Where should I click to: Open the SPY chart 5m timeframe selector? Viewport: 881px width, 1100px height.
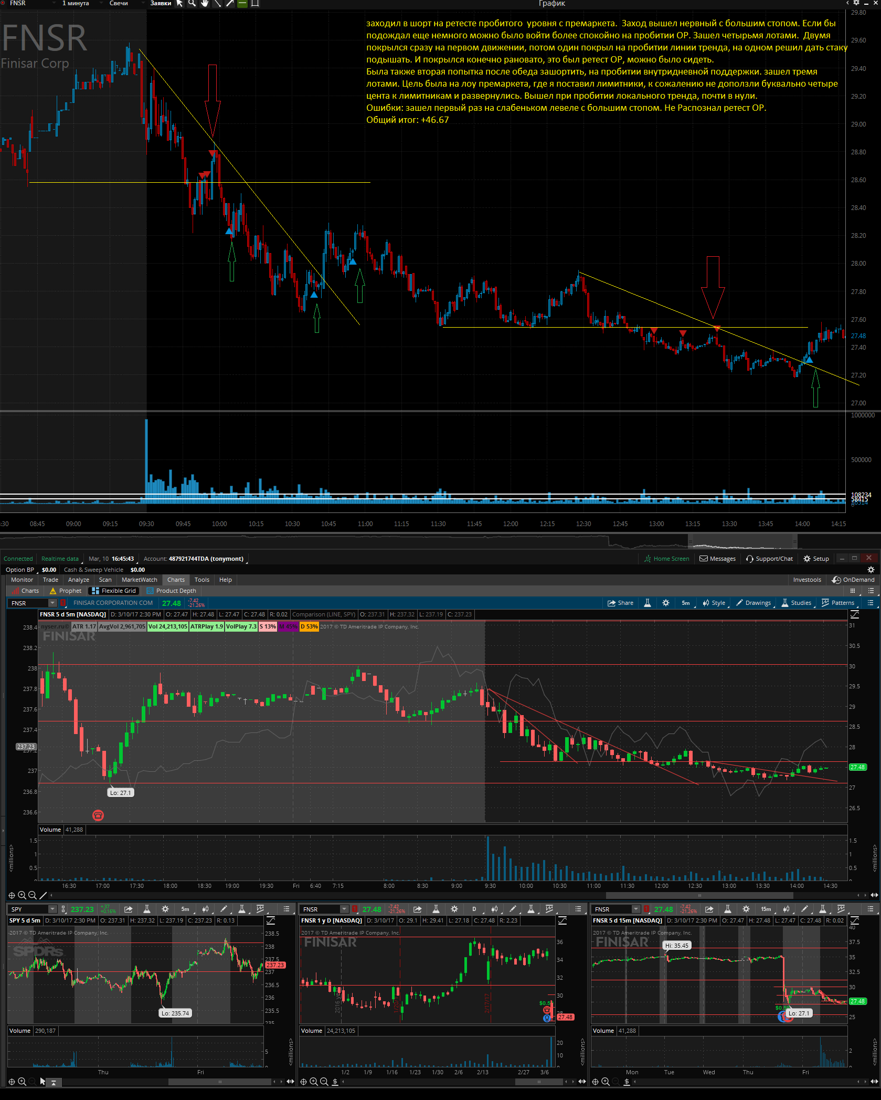[x=186, y=909]
